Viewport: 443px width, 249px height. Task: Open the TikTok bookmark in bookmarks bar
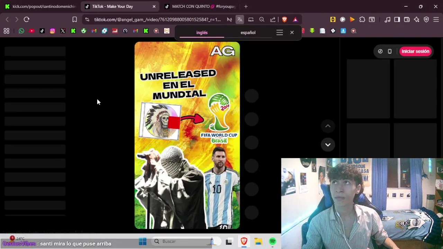[42, 31]
